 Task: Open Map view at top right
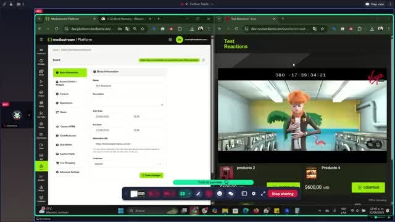tap(375, 4)
